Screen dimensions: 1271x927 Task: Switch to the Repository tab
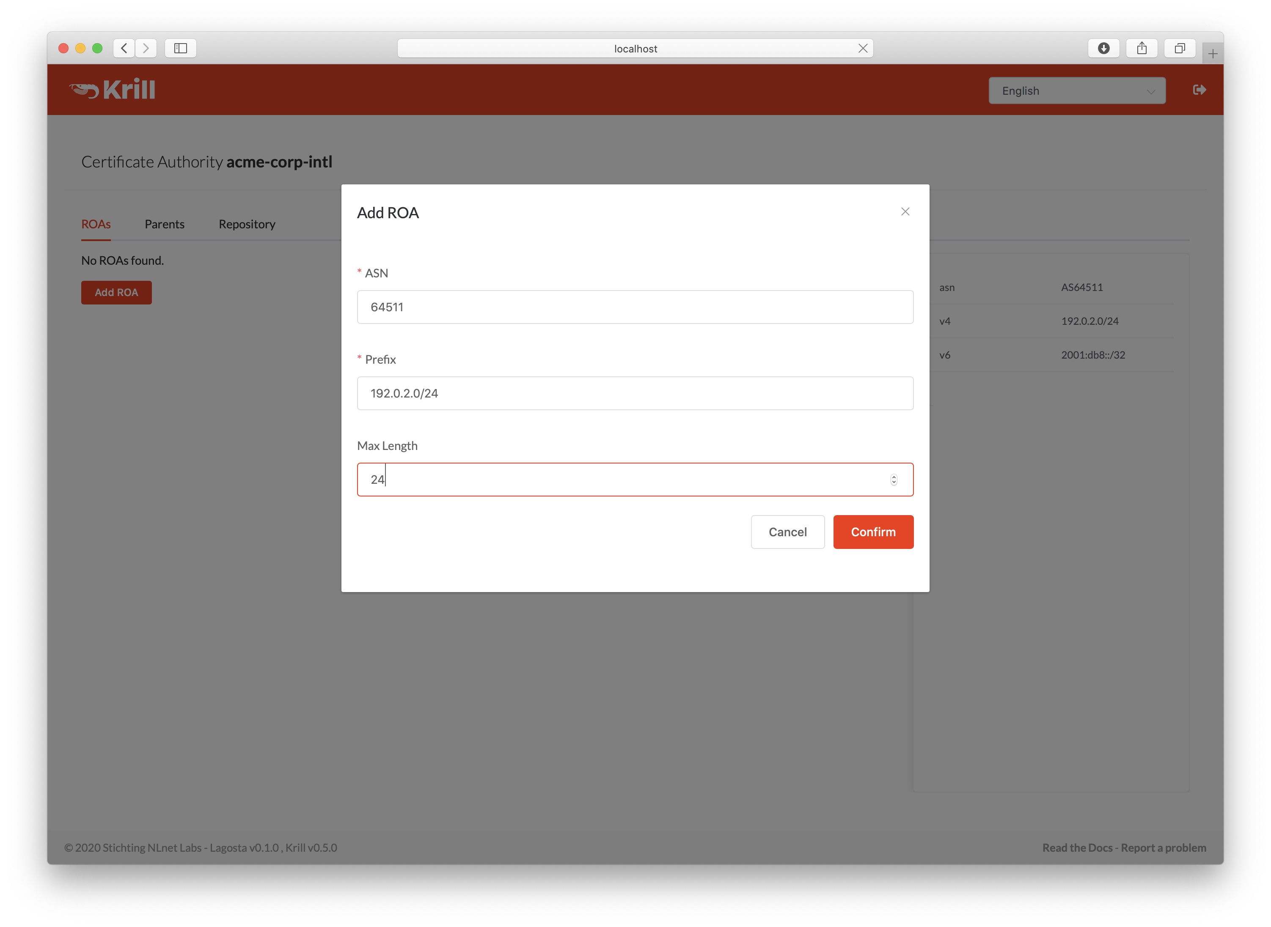(247, 224)
